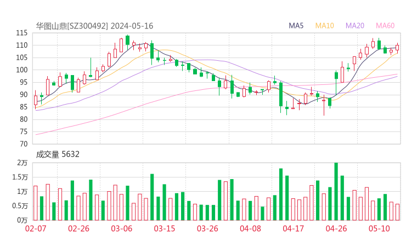Click the 1.5万 volume axis label
406x241 pixels.
tap(20, 177)
